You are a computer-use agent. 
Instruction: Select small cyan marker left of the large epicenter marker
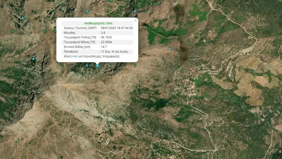(87, 66)
